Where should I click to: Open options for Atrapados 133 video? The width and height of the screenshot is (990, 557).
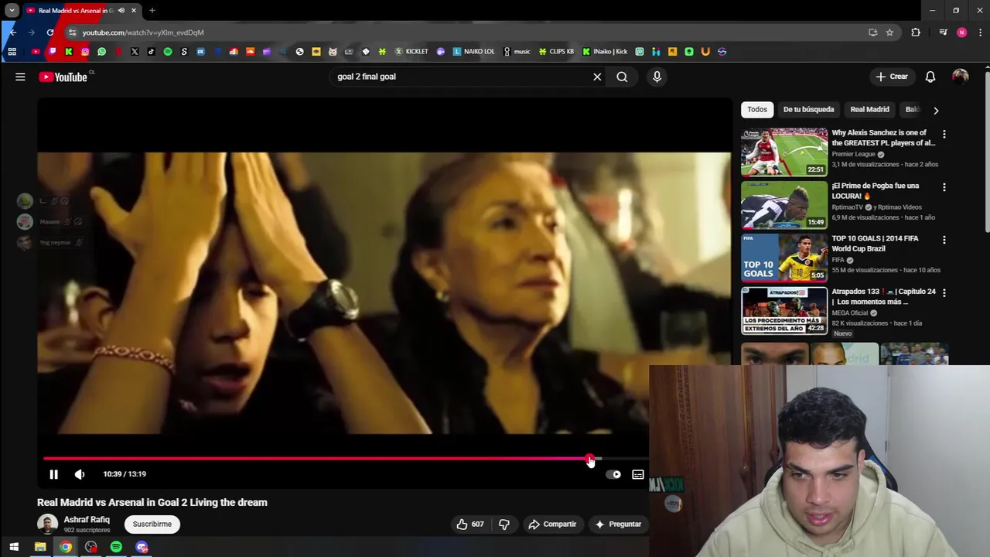pyautogui.click(x=944, y=293)
